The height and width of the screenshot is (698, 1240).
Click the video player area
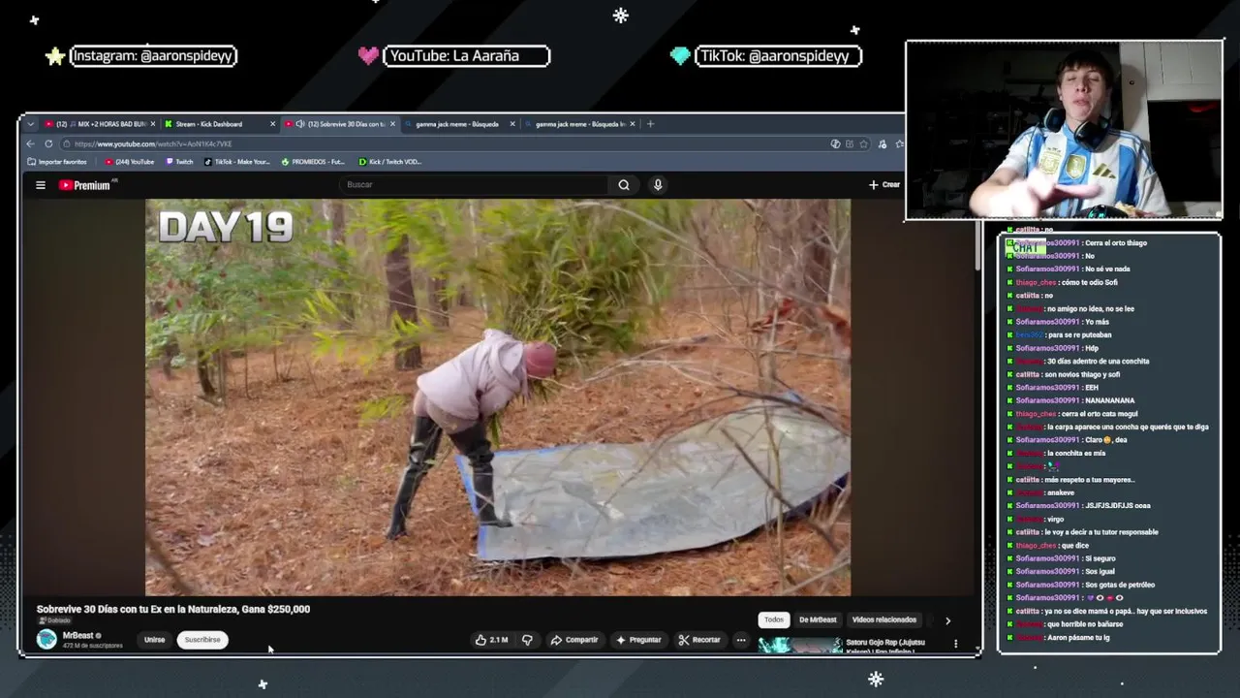pyautogui.click(x=498, y=397)
